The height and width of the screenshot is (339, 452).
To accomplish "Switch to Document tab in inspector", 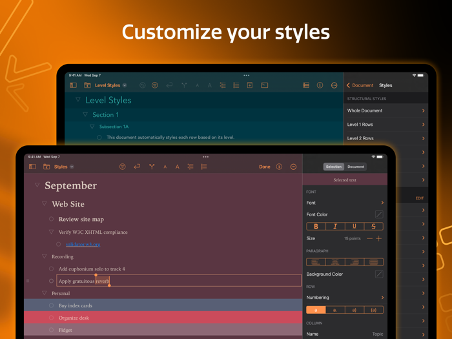I will (x=356, y=167).
